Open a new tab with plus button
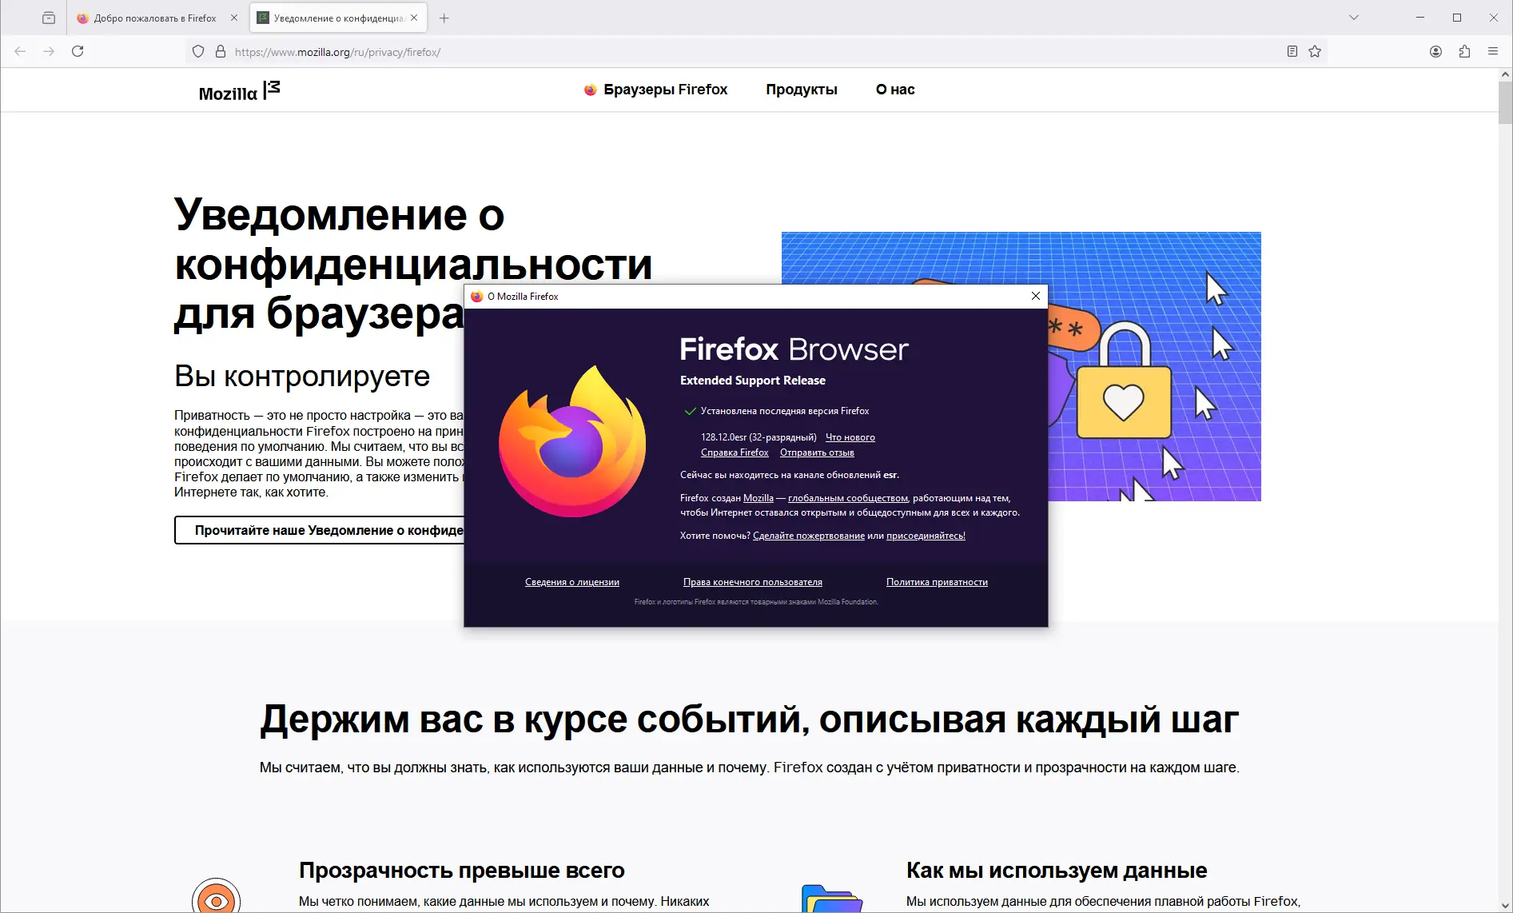1513x913 pixels. (444, 18)
